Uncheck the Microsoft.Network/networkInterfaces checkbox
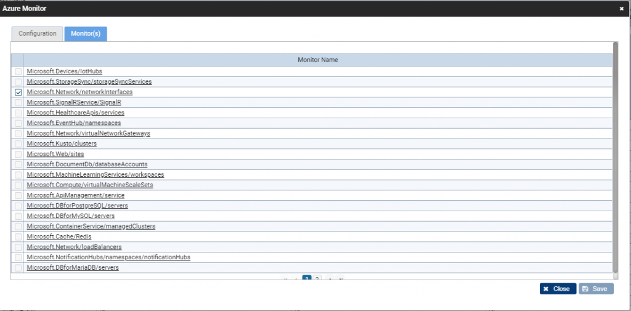The height and width of the screenshot is (311, 631). click(x=18, y=92)
